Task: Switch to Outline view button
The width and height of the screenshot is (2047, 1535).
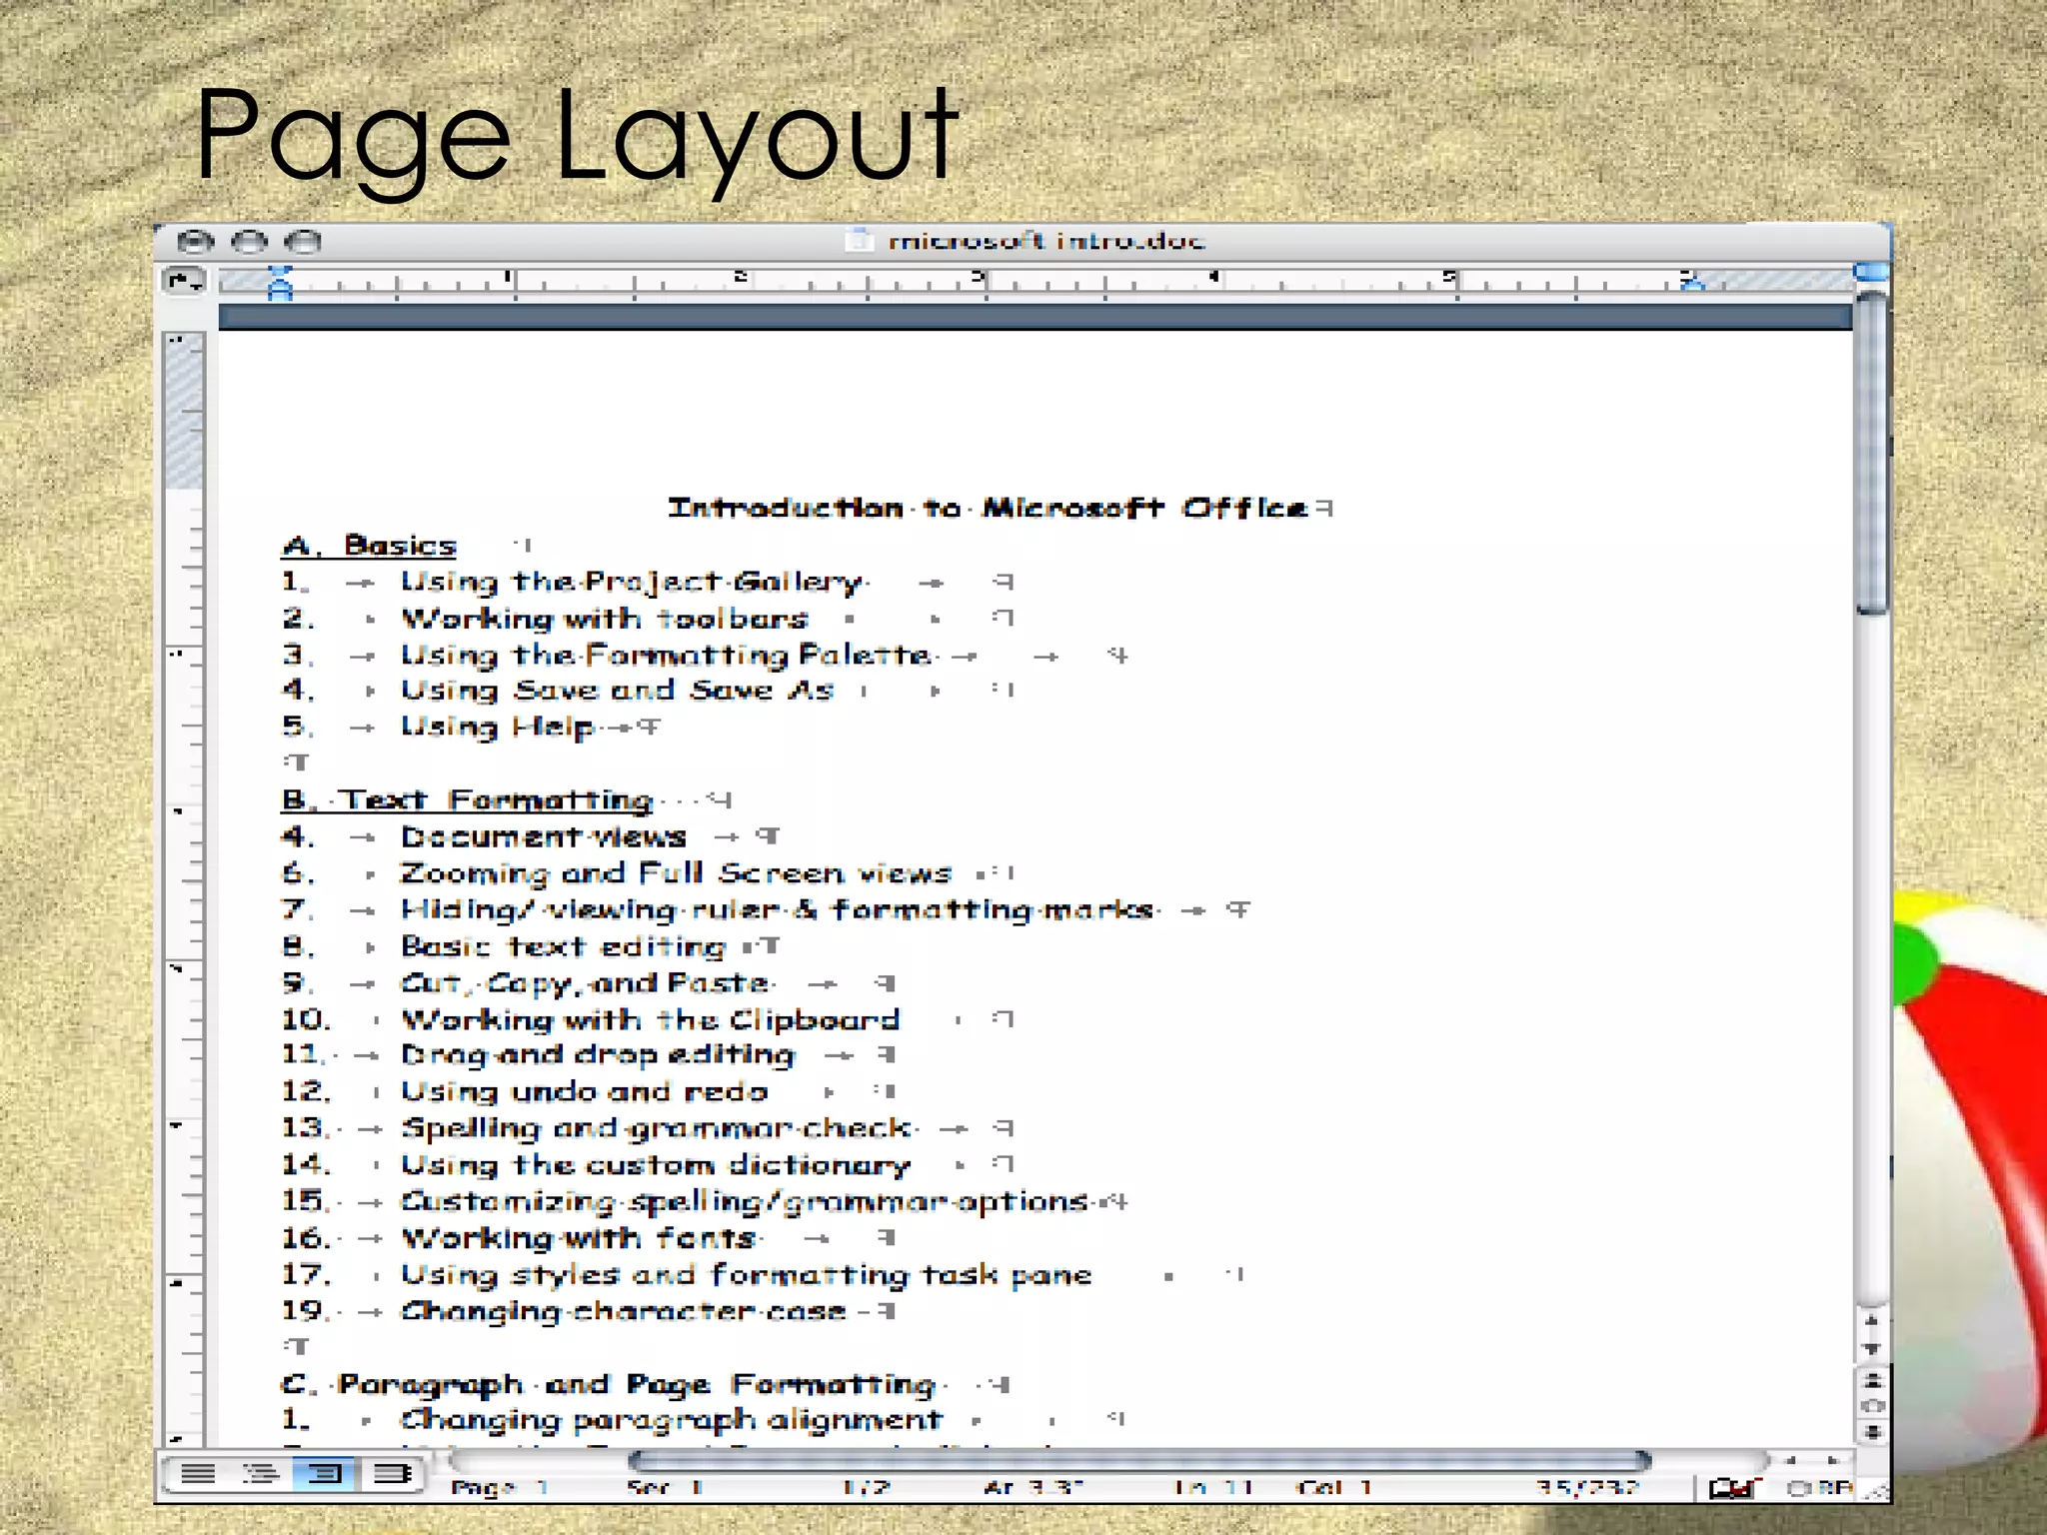Action: 261,1473
